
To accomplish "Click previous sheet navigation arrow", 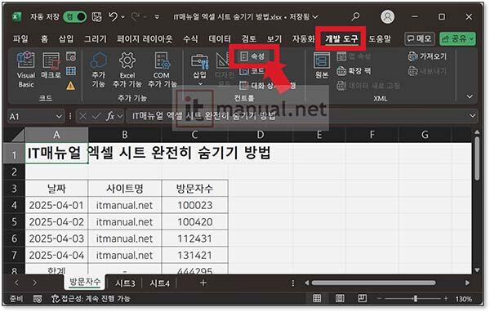I will tap(16, 283).
